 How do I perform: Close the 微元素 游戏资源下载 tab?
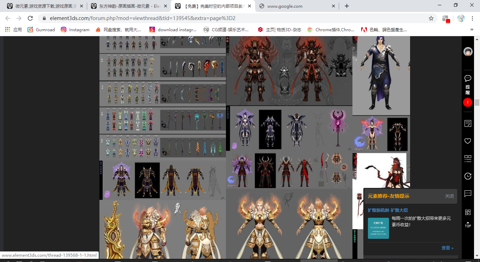[x=82, y=6]
